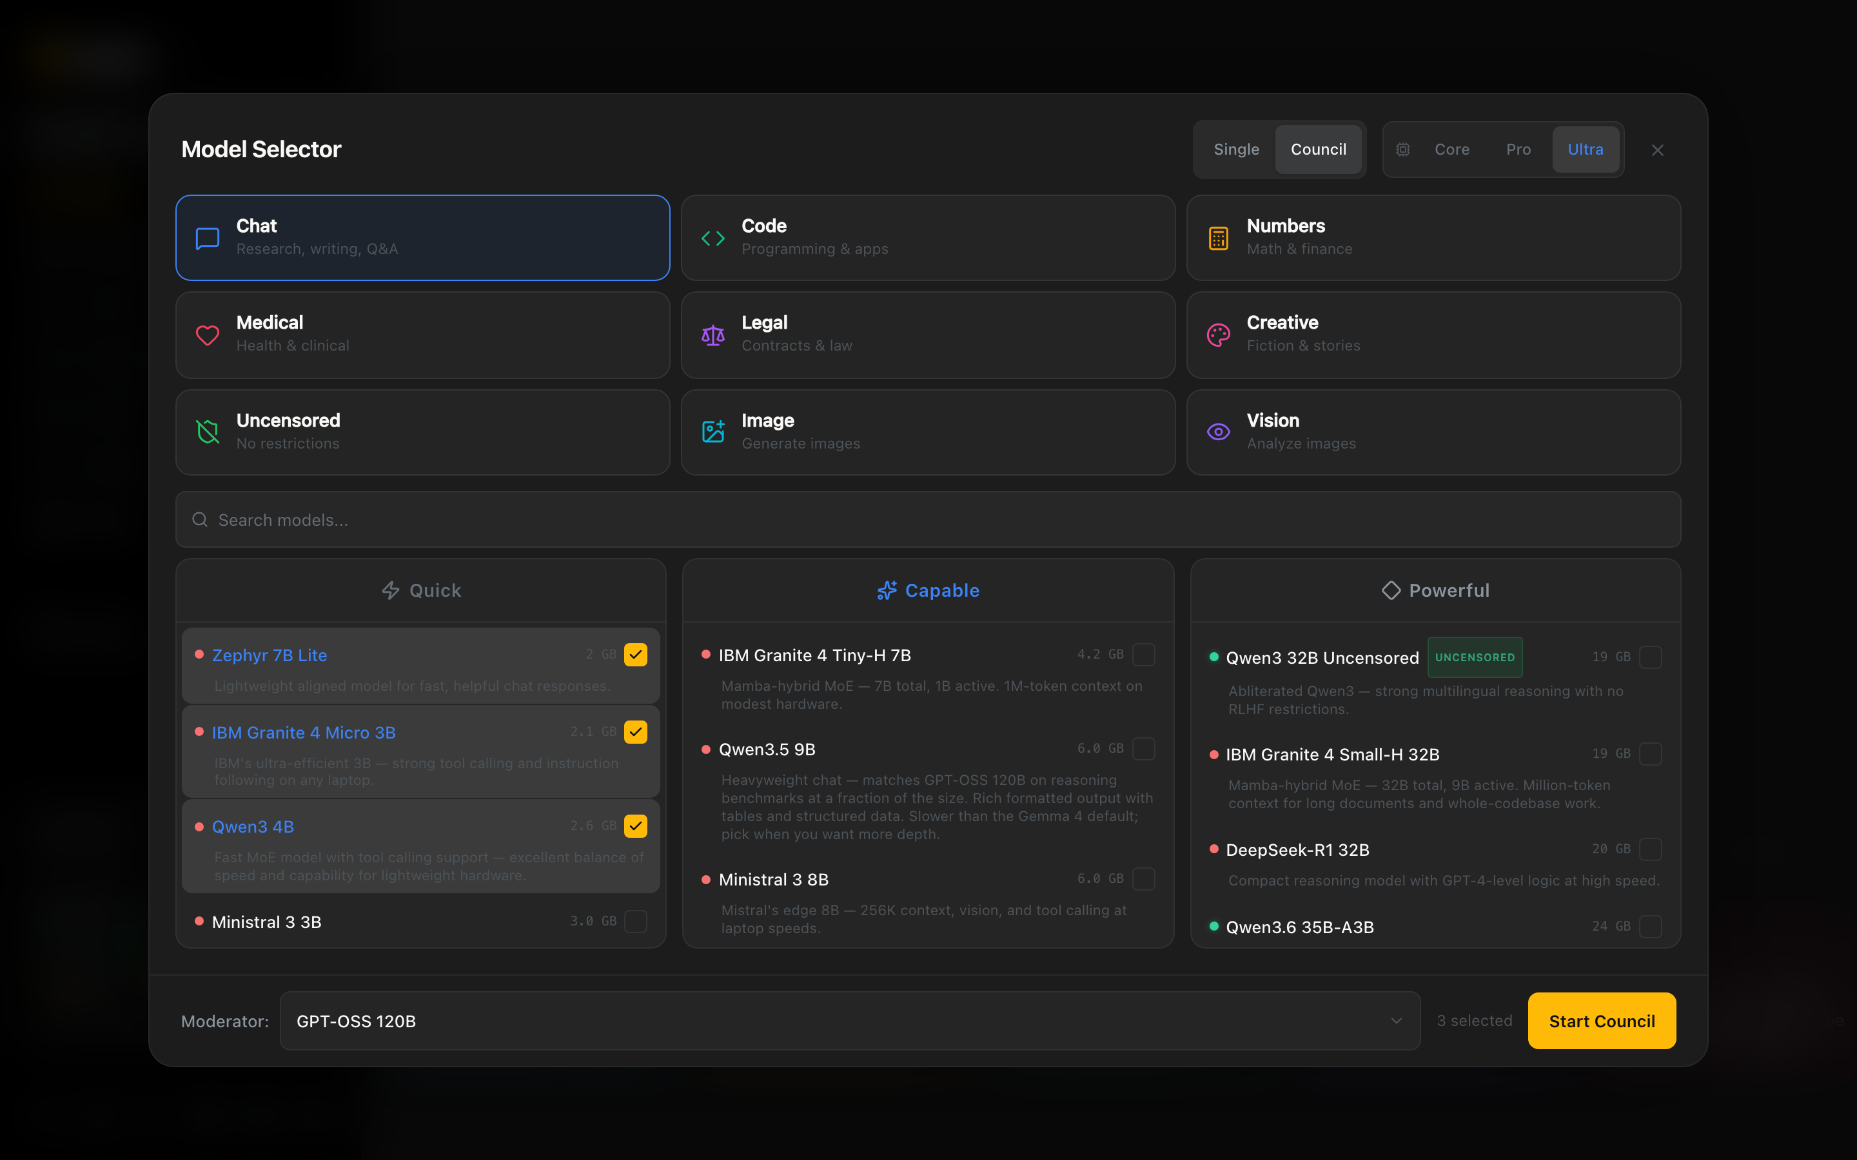The width and height of the screenshot is (1857, 1160).
Task: Click the Qwen3 4B model name
Action: tap(253, 826)
